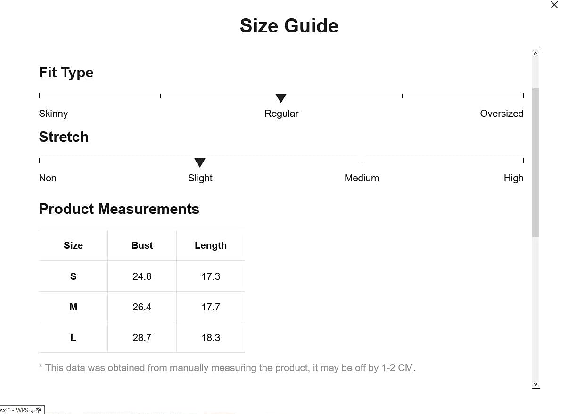Select the size S row label
Viewport: 568px width, 414px height.
pos(73,276)
